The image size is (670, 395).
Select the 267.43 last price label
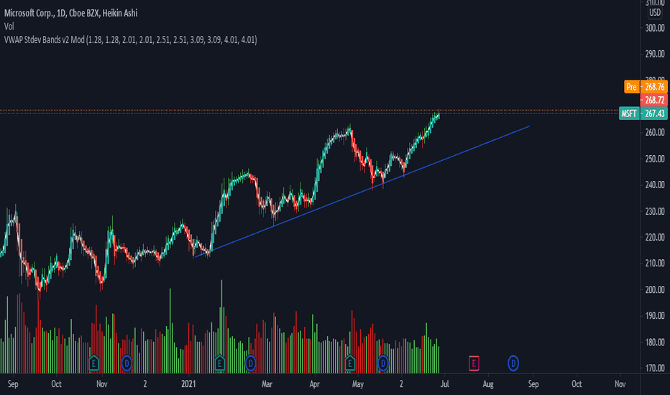point(654,113)
